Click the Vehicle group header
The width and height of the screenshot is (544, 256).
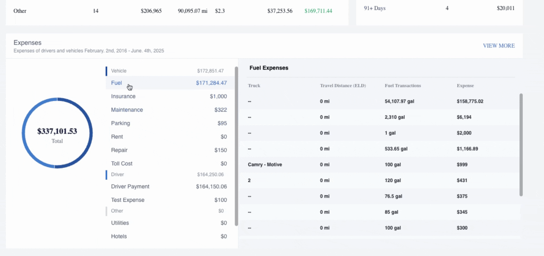pyautogui.click(x=119, y=71)
